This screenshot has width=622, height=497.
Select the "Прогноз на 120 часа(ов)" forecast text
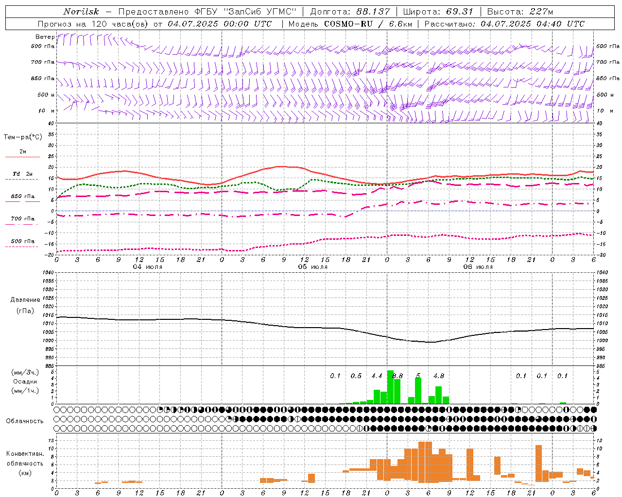pyautogui.click(x=93, y=24)
